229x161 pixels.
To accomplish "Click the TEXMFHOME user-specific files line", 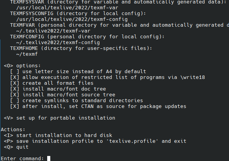I will (x=81, y=48).
